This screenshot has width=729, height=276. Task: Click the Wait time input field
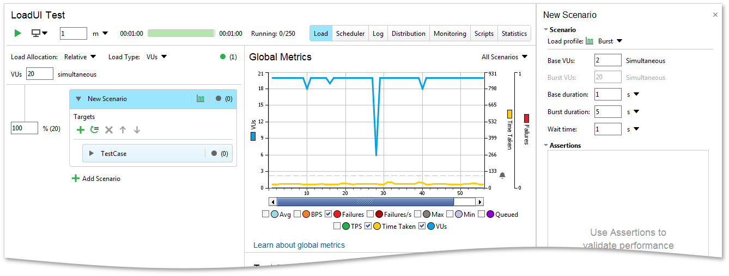coord(608,129)
